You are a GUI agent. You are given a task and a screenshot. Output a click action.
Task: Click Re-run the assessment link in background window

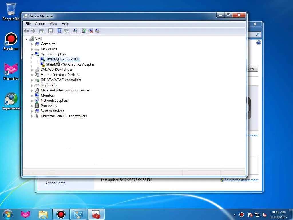241,180
